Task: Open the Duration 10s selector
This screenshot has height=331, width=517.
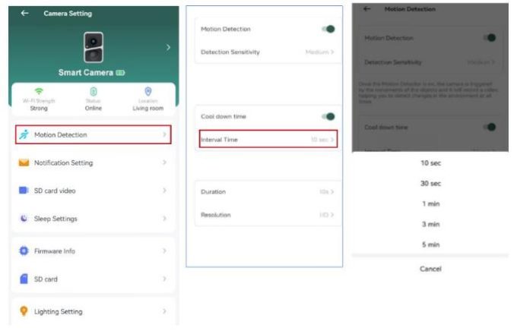Action: pyautogui.click(x=326, y=192)
